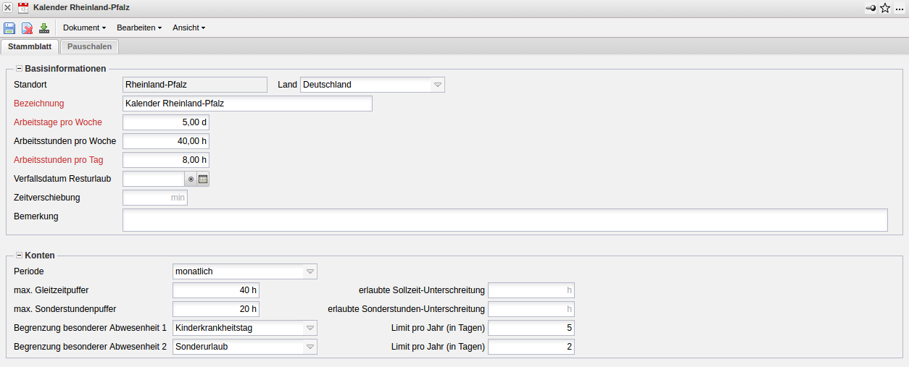Click the delete document icon with red X
This screenshot has height=367, width=909.
(27, 28)
